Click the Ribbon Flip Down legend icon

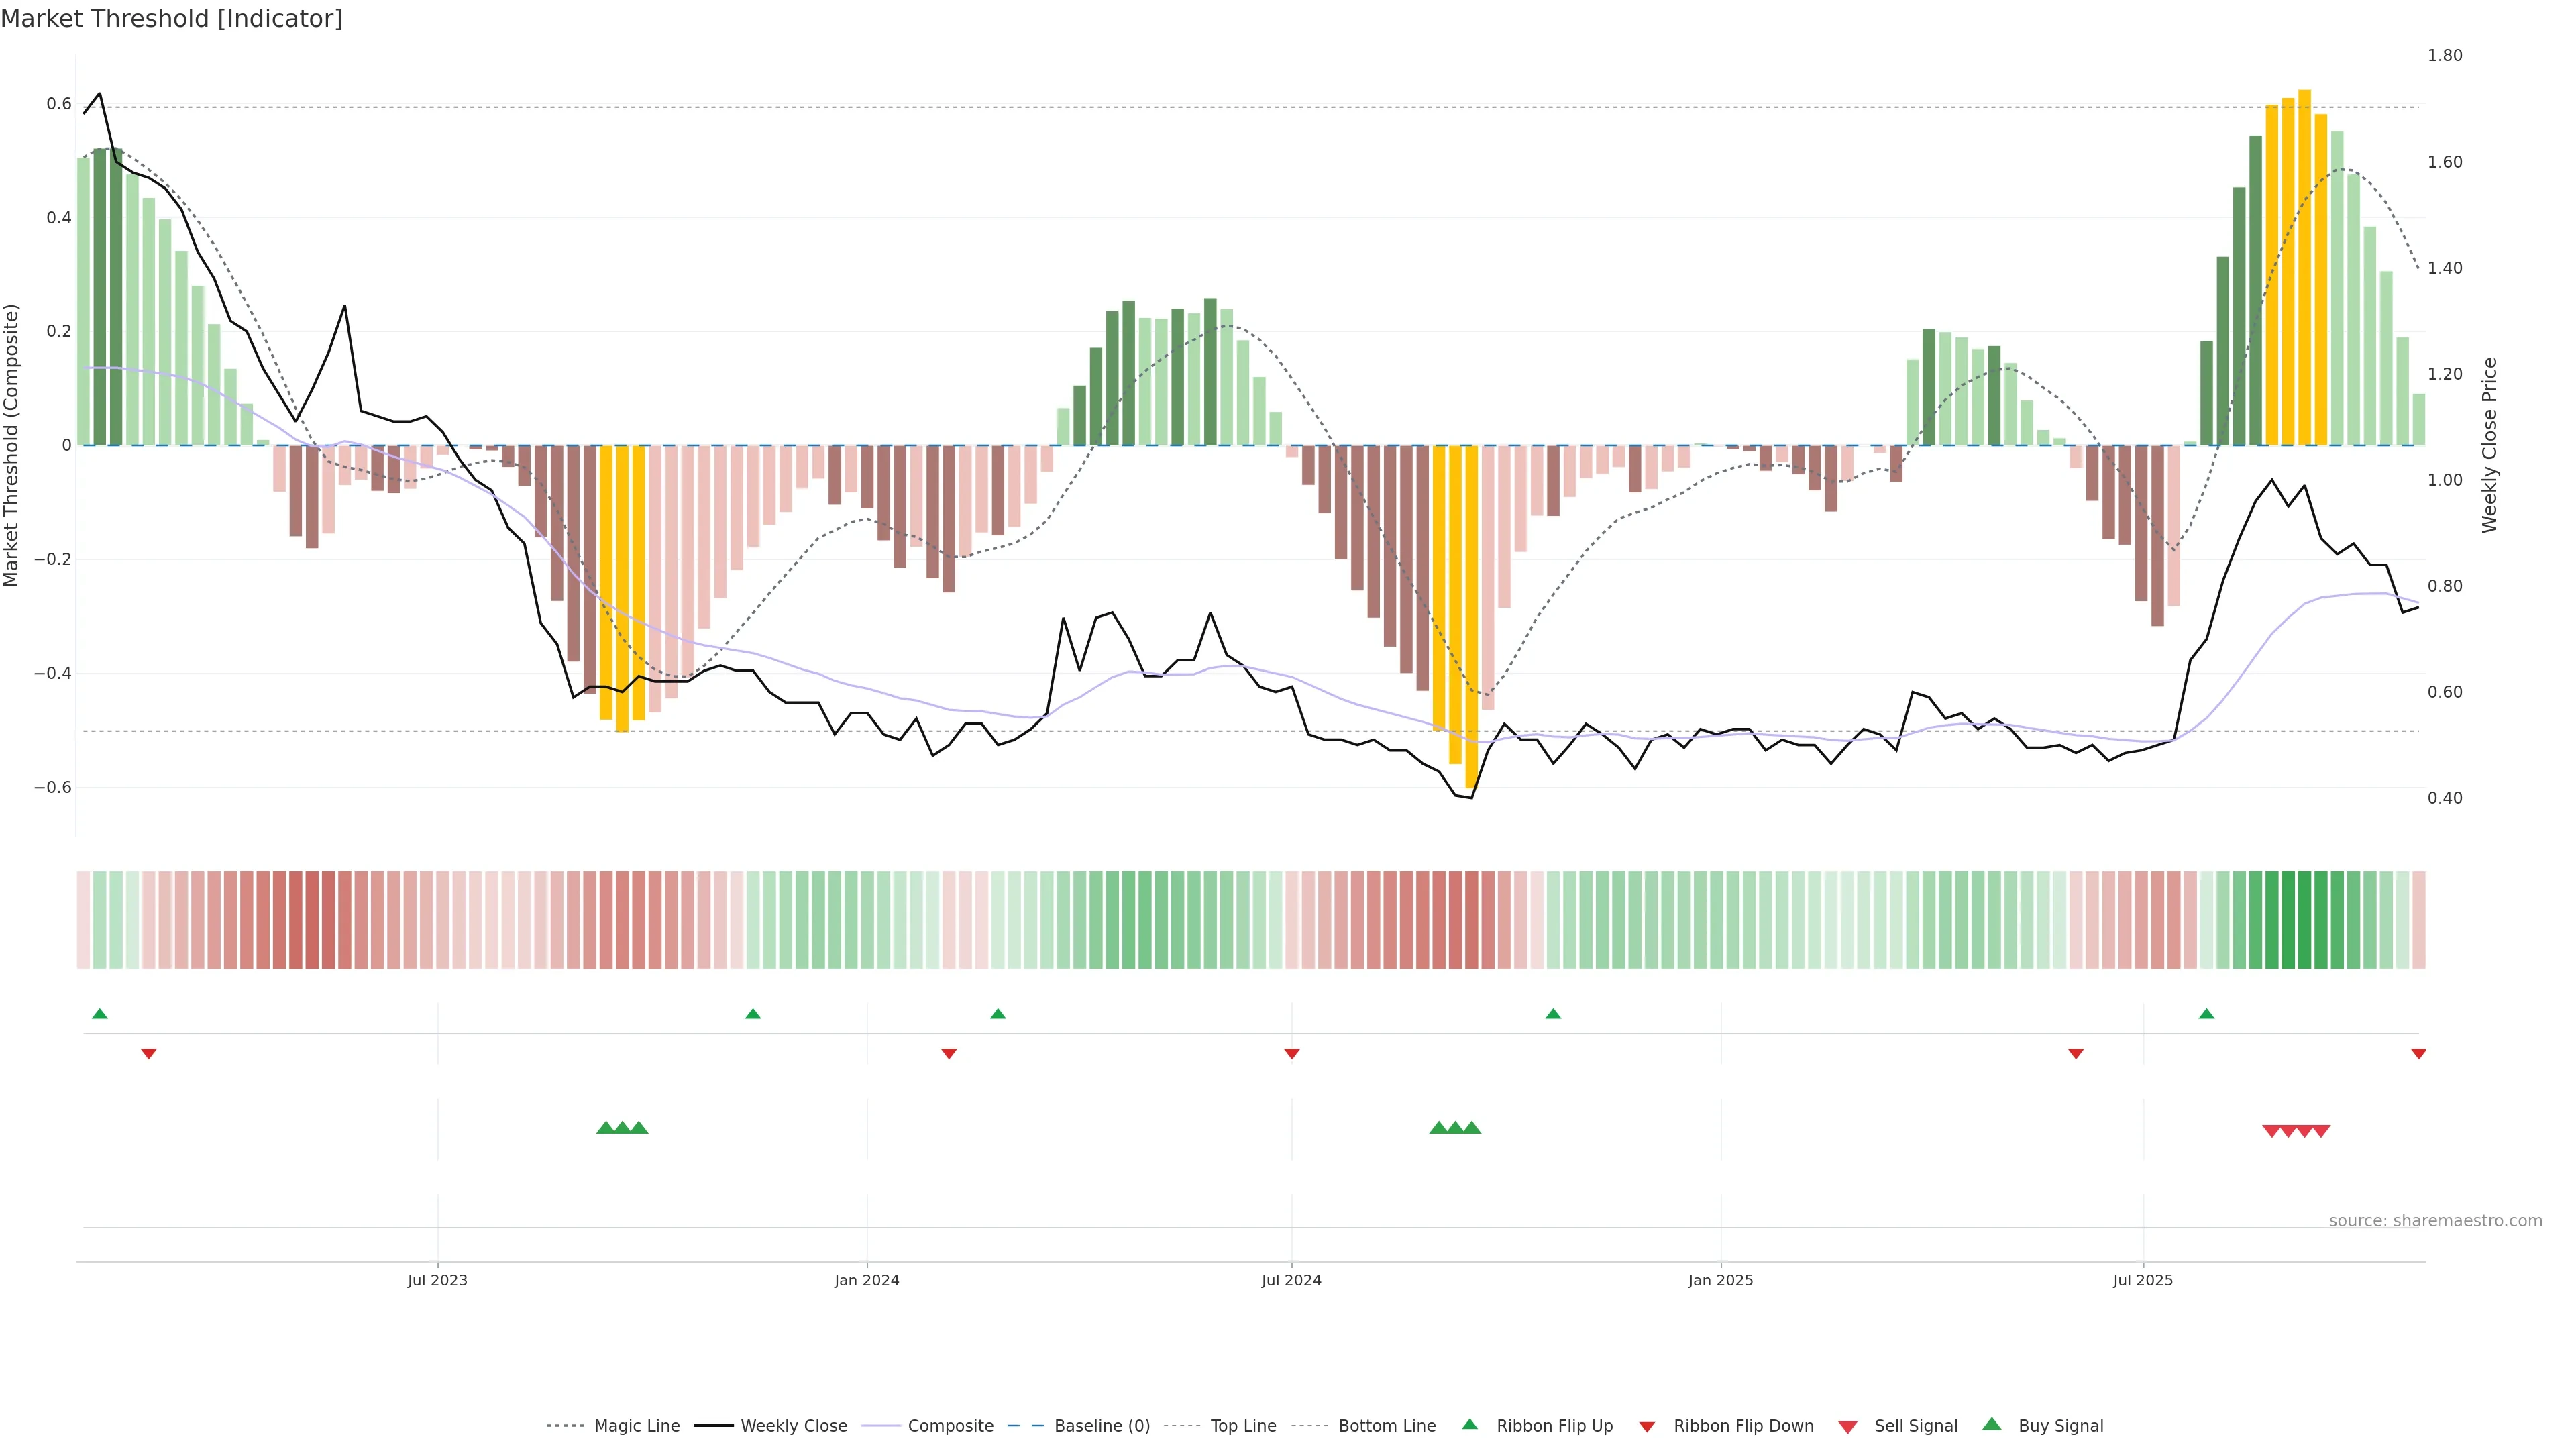(1647, 1427)
